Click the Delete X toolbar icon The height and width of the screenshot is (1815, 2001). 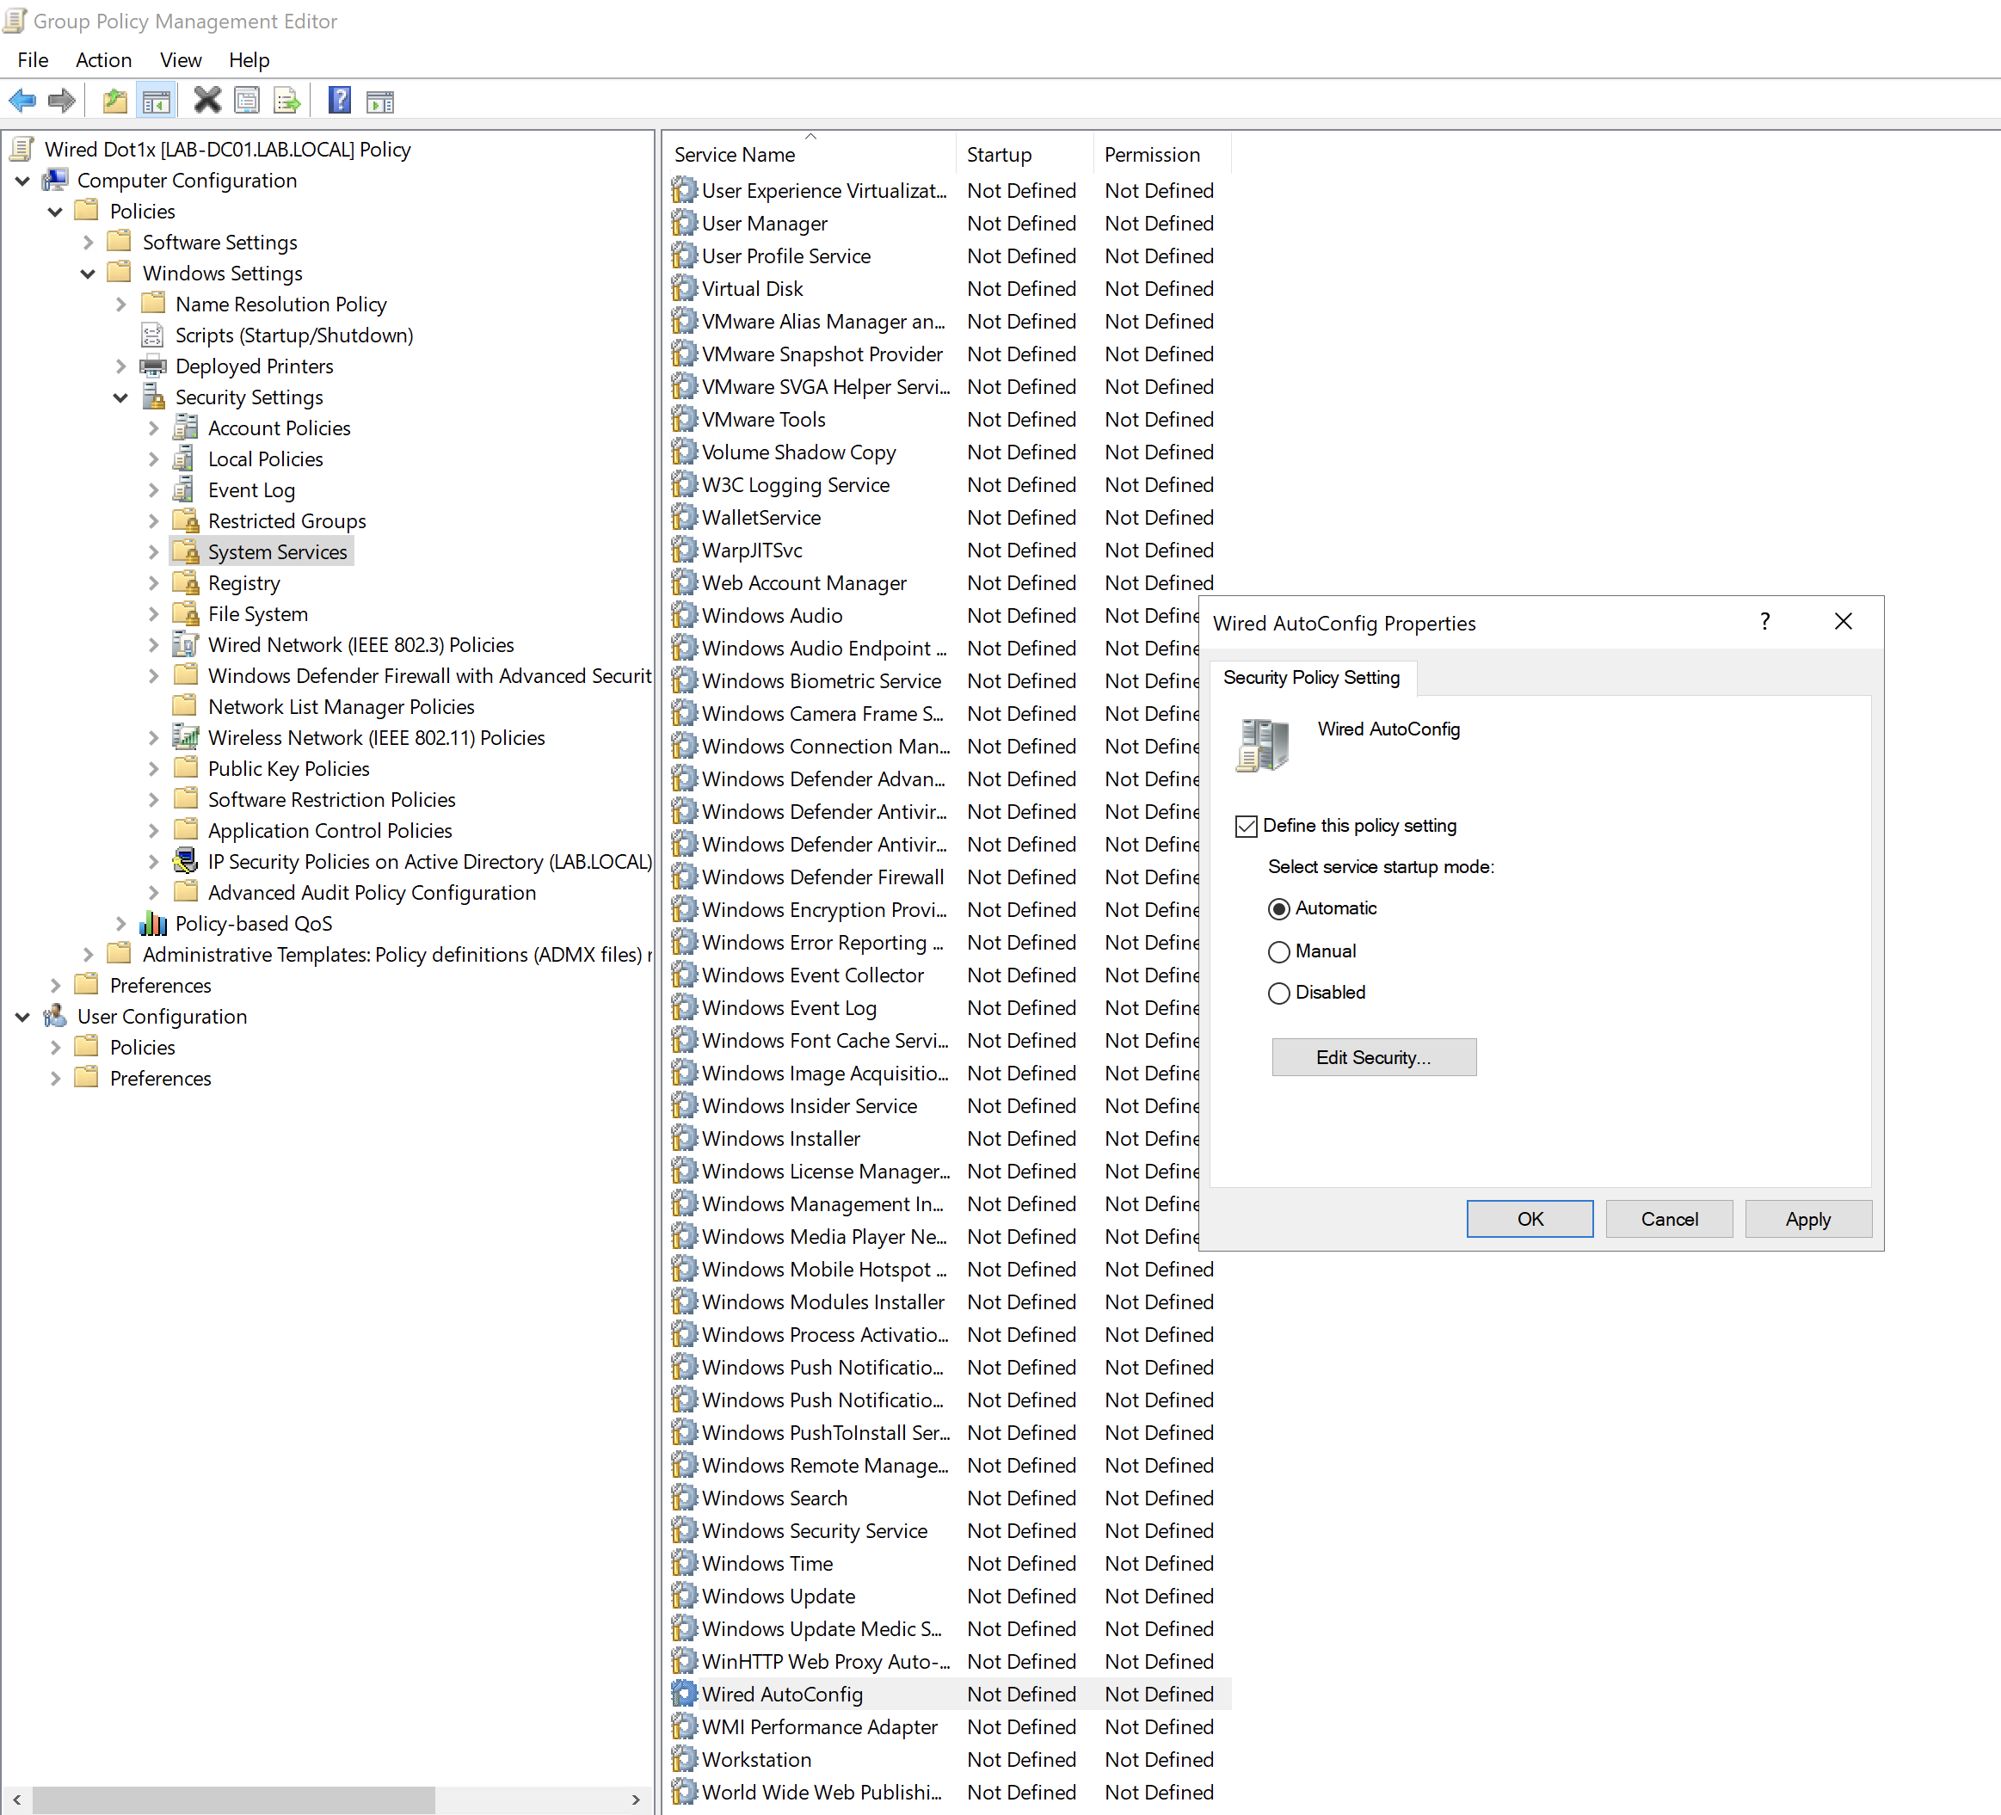(x=206, y=101)
